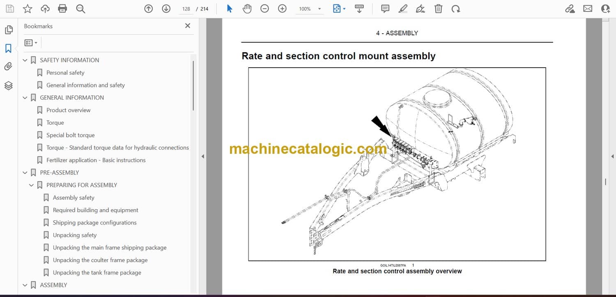This screenshot has width=616, height=297.
Task: Click the zoom in plus icon
Action: [282, 9]
